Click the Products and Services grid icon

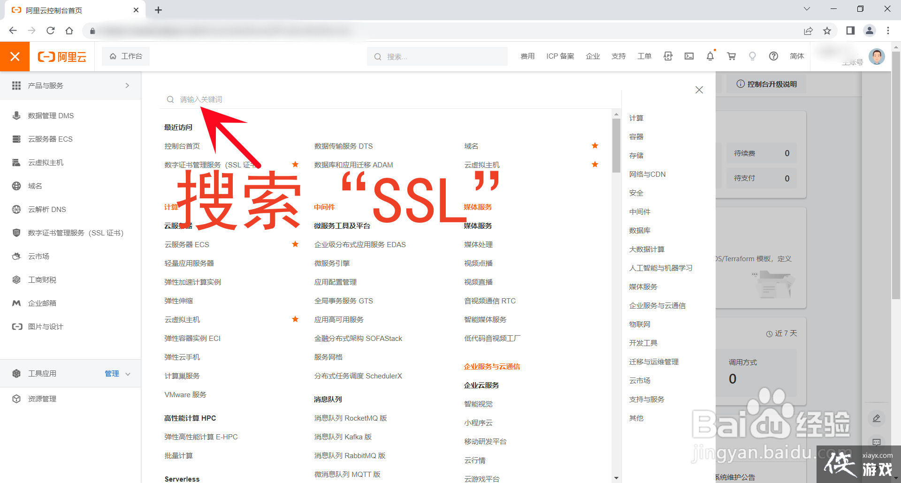click(x=16, y=85)
